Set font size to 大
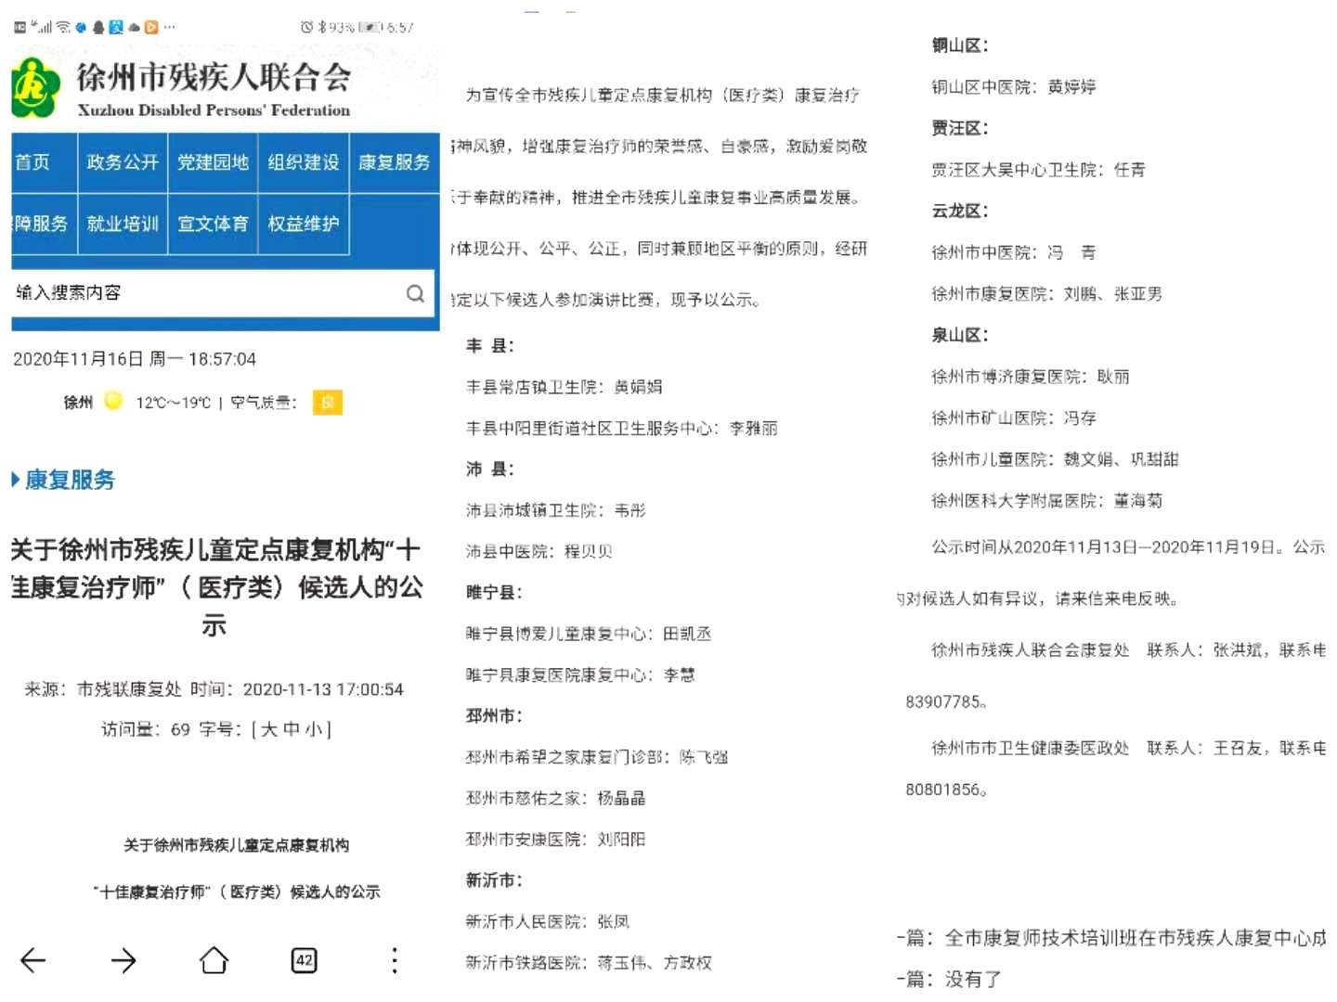 [269, 729]
